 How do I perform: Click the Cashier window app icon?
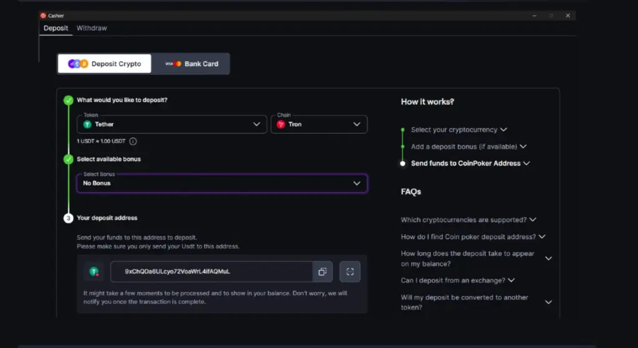[x=43, y=16]
